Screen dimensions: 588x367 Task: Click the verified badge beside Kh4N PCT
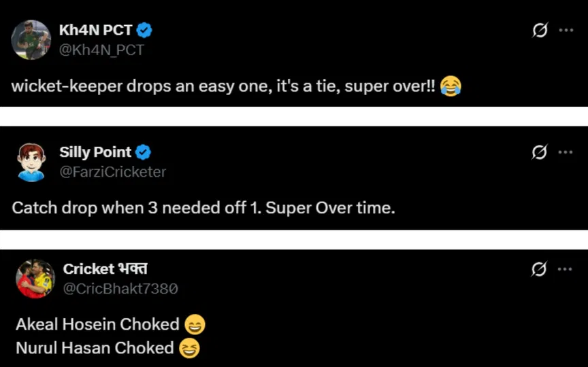click(144, 30)
